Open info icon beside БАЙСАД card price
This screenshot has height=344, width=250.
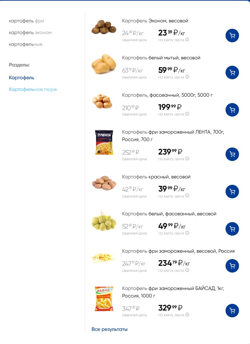[x=187, y=315]
